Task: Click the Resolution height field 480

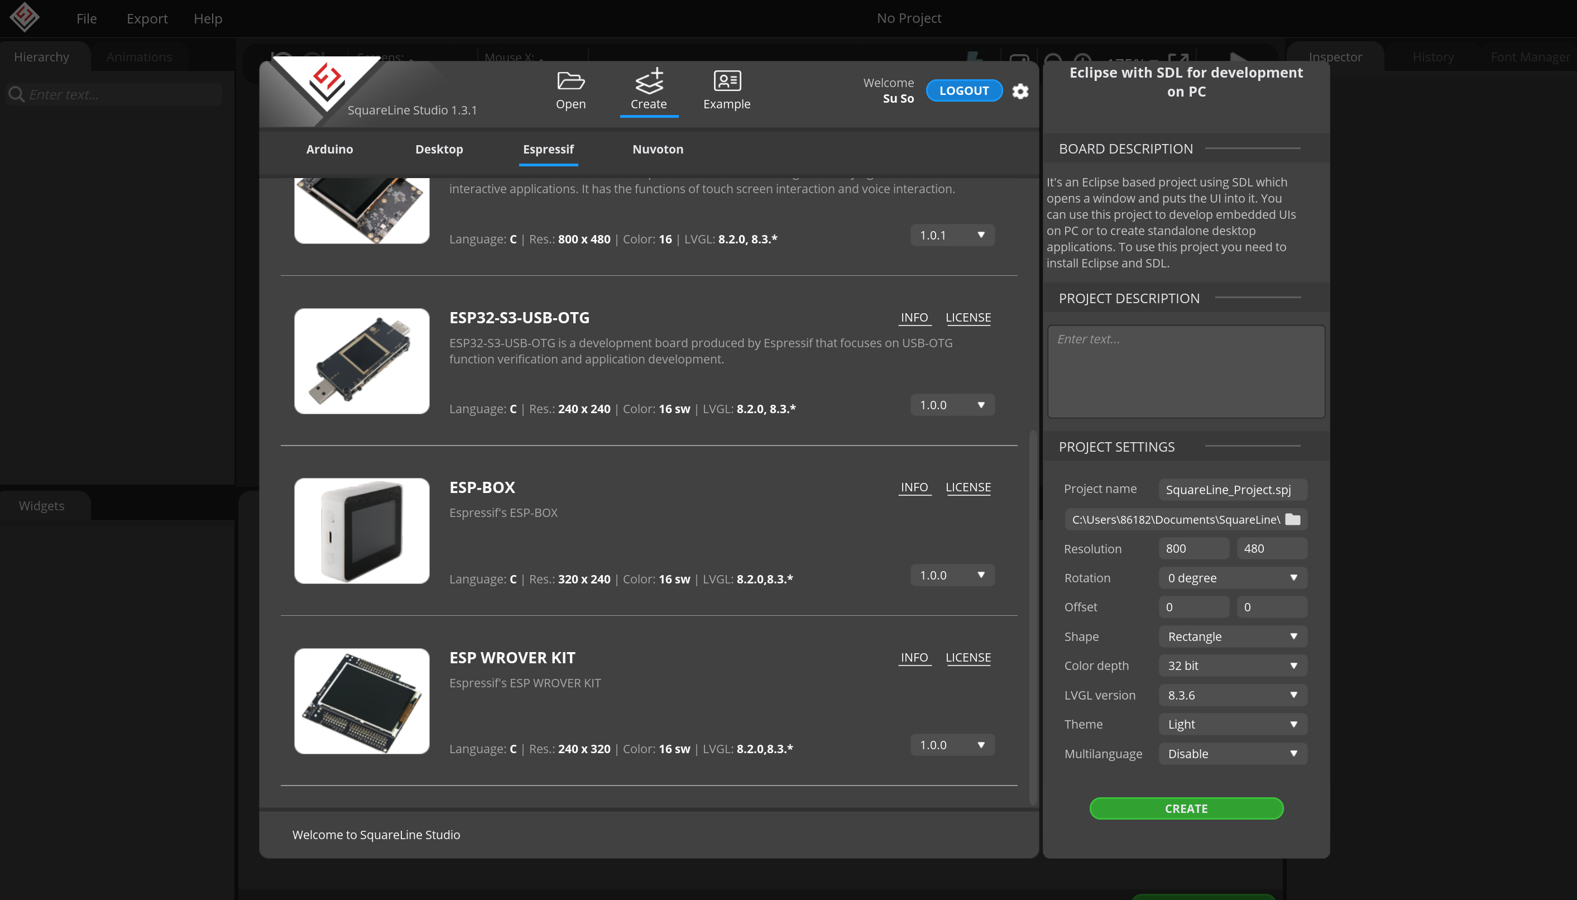Action: click(x=1271, y=548)
